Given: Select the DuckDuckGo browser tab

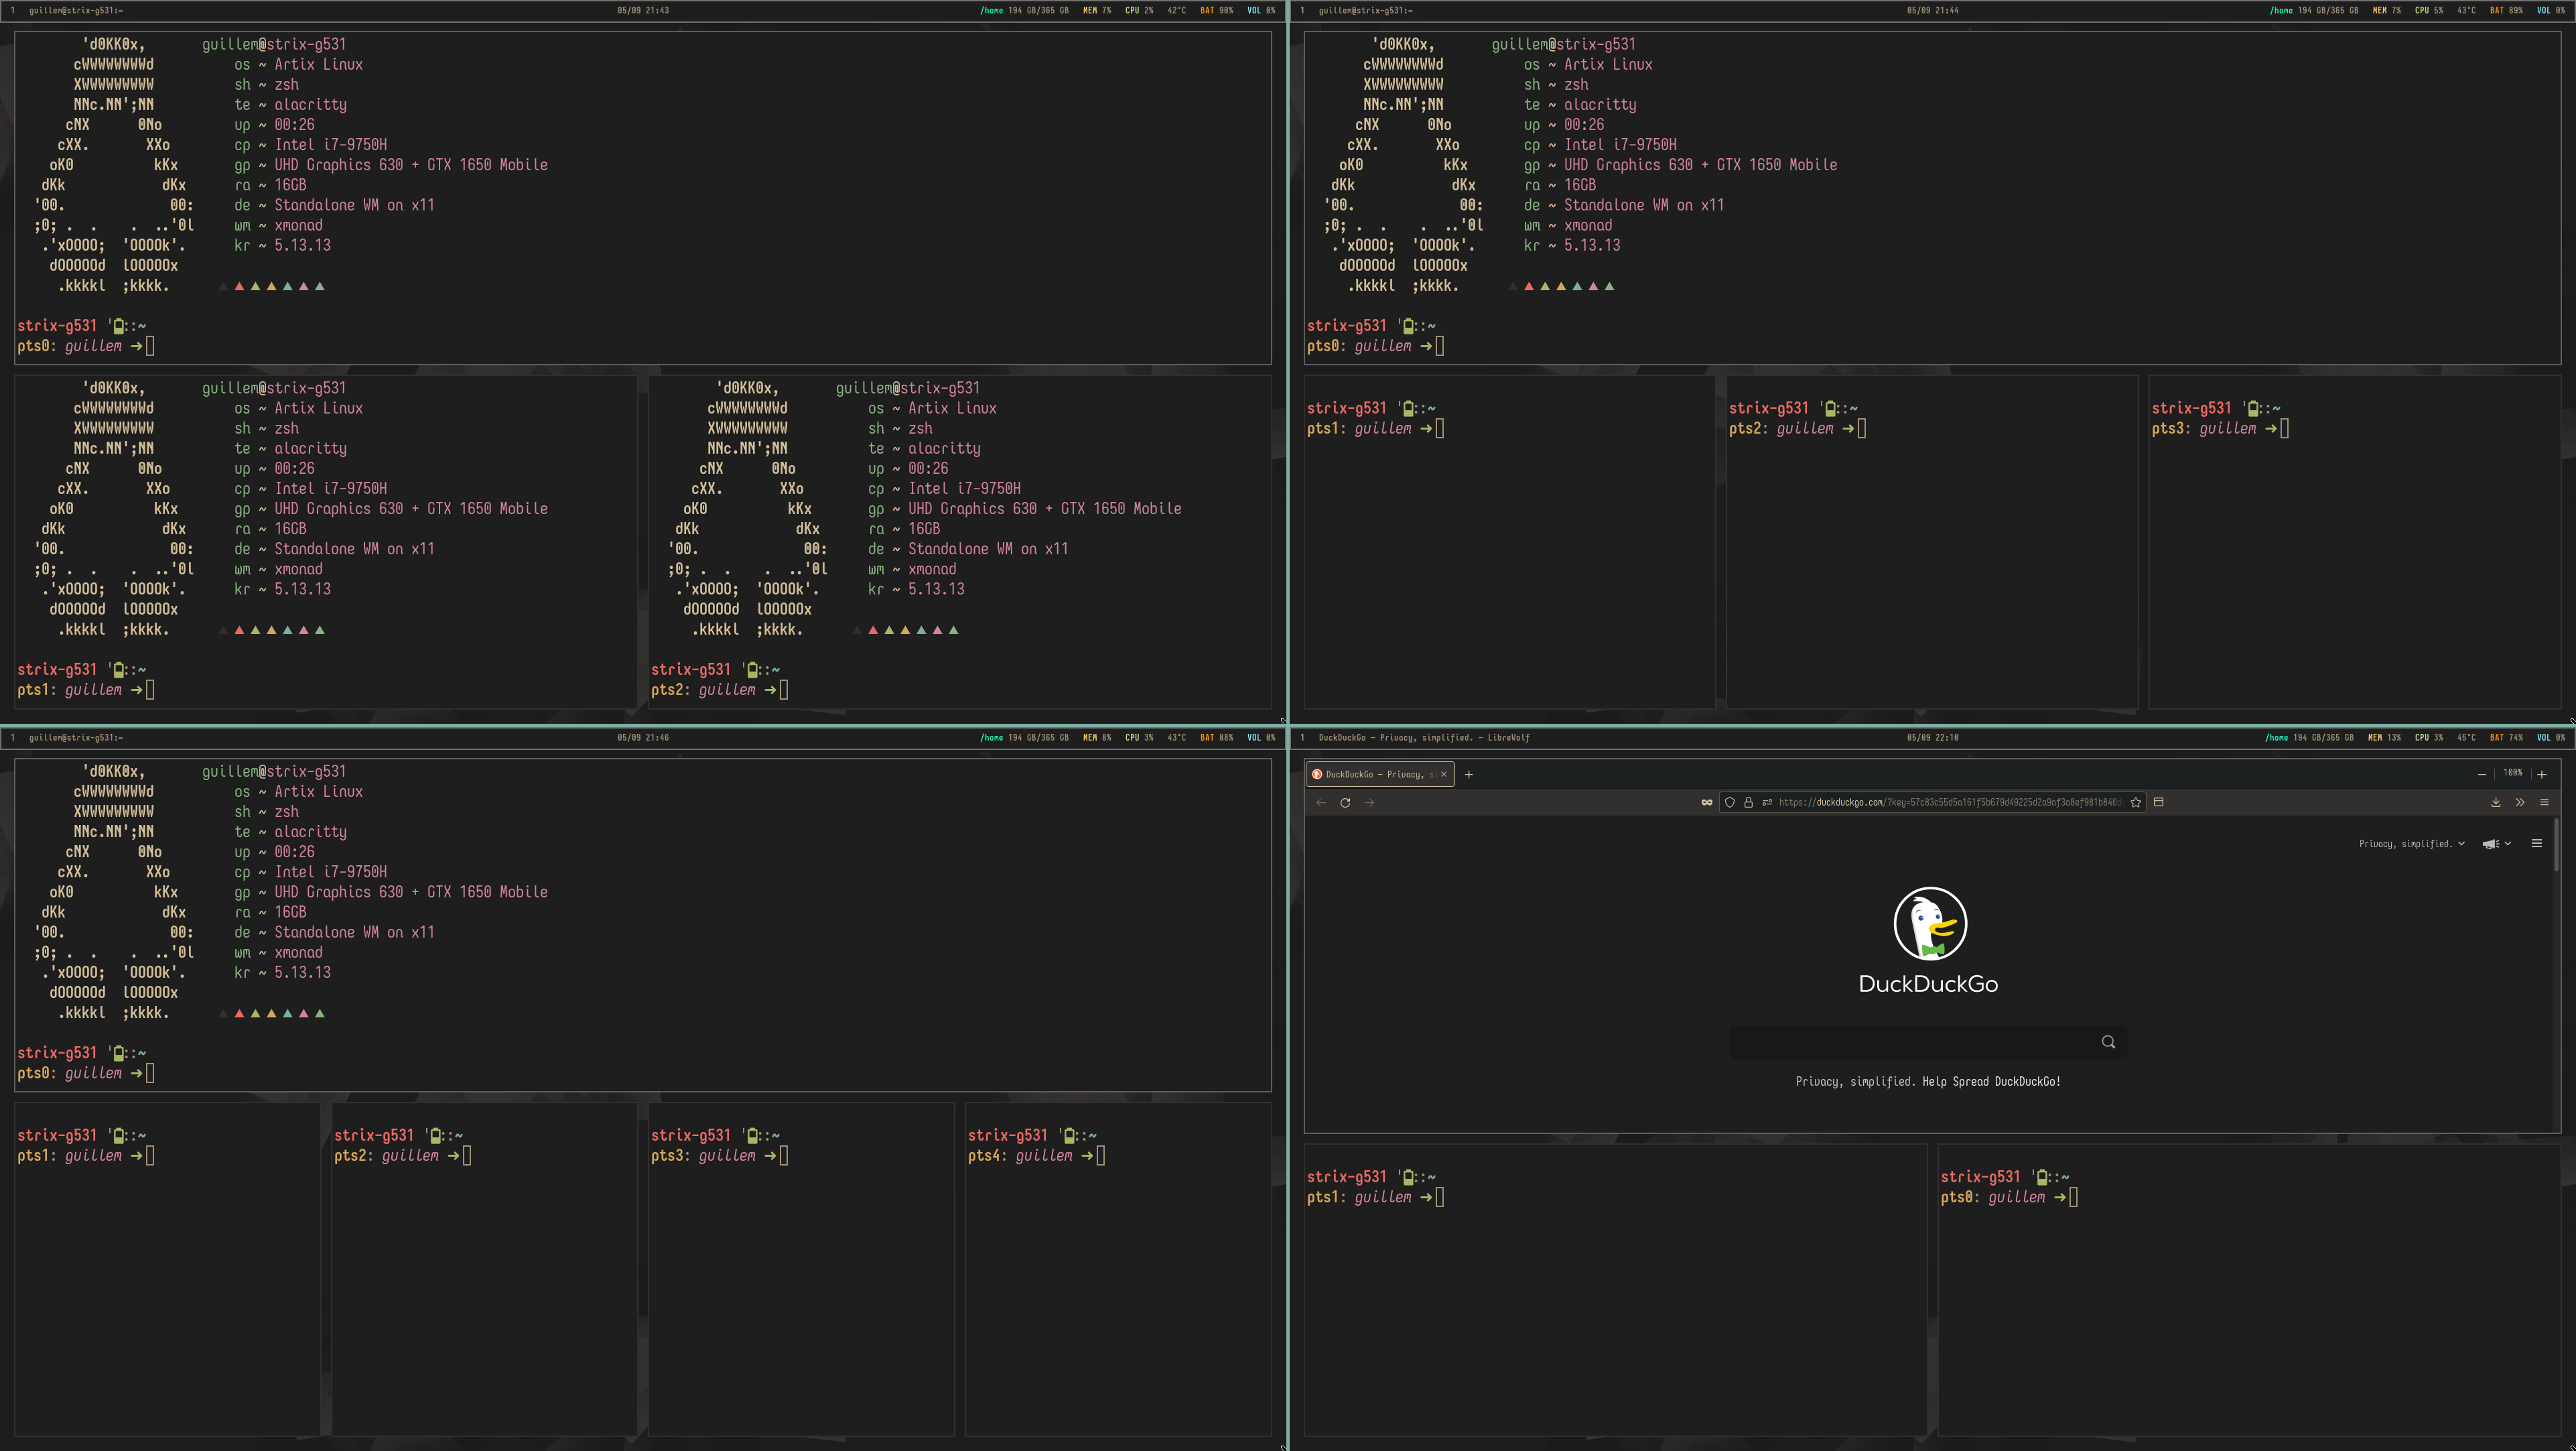Looking at the screenshot, I should [x=1374, y=775].
